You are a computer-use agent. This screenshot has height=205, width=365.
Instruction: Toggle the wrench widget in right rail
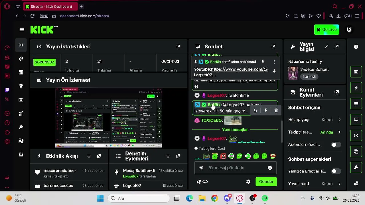click(356, 168)
